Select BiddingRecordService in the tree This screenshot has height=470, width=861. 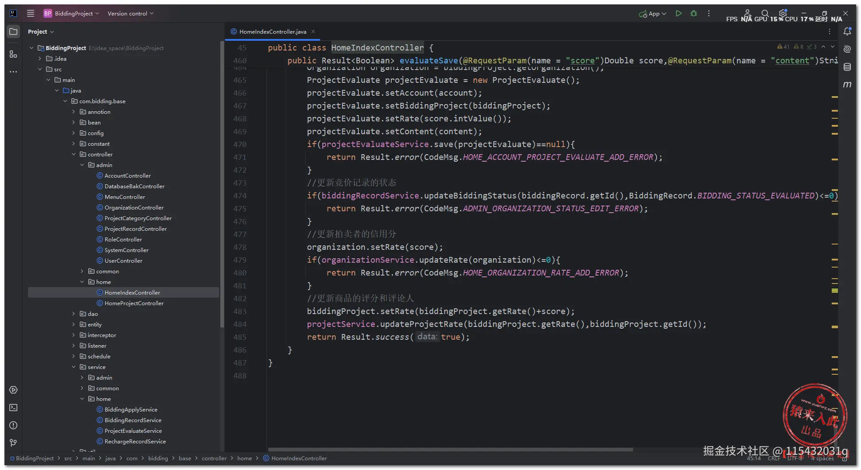[x=133, y=420]
